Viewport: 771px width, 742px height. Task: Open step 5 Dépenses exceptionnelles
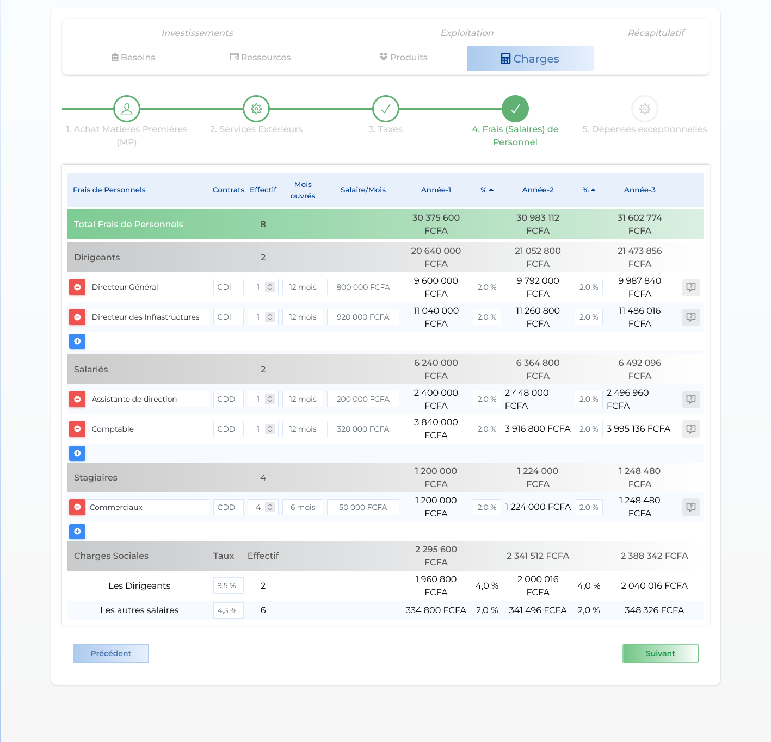coord(644,109)
